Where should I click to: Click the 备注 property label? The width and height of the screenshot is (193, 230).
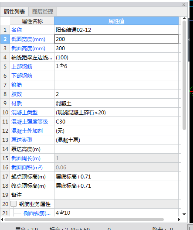click(x=17, y=195)
